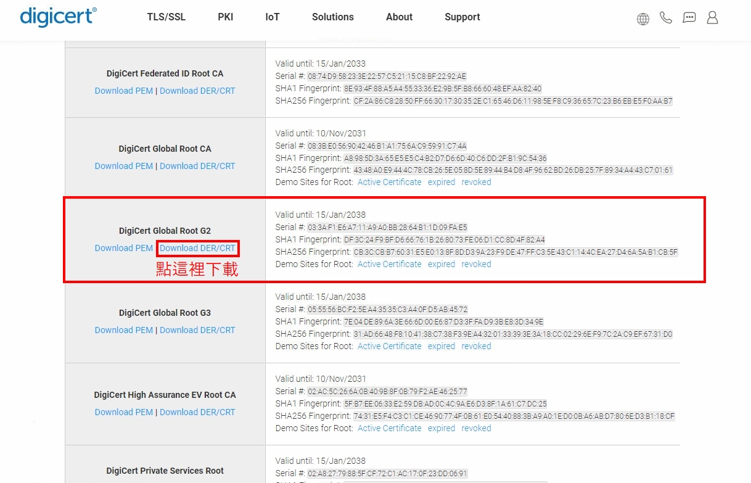751x483 pixels.
Task: Select the Global Root G2 SHA1 fingerprint
Action: [445, 240]
